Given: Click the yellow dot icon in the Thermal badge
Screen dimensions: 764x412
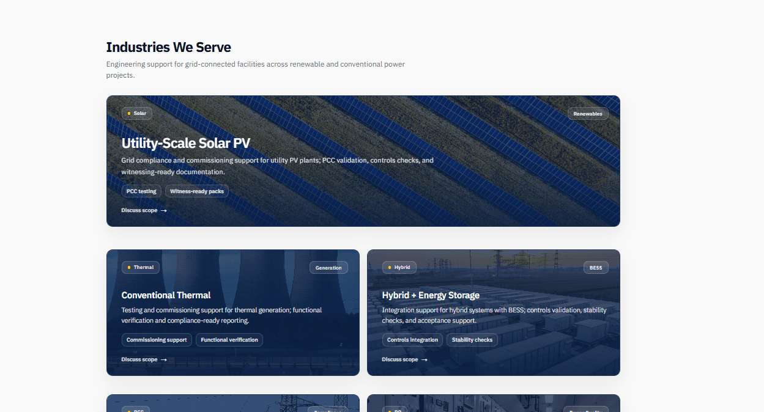Looking at the screenshot, I should [129, 267].
